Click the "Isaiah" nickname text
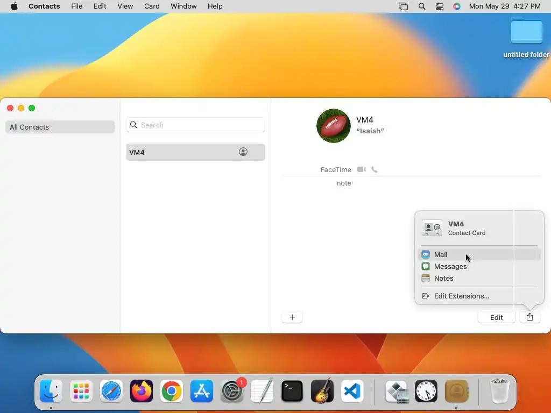 370,131
